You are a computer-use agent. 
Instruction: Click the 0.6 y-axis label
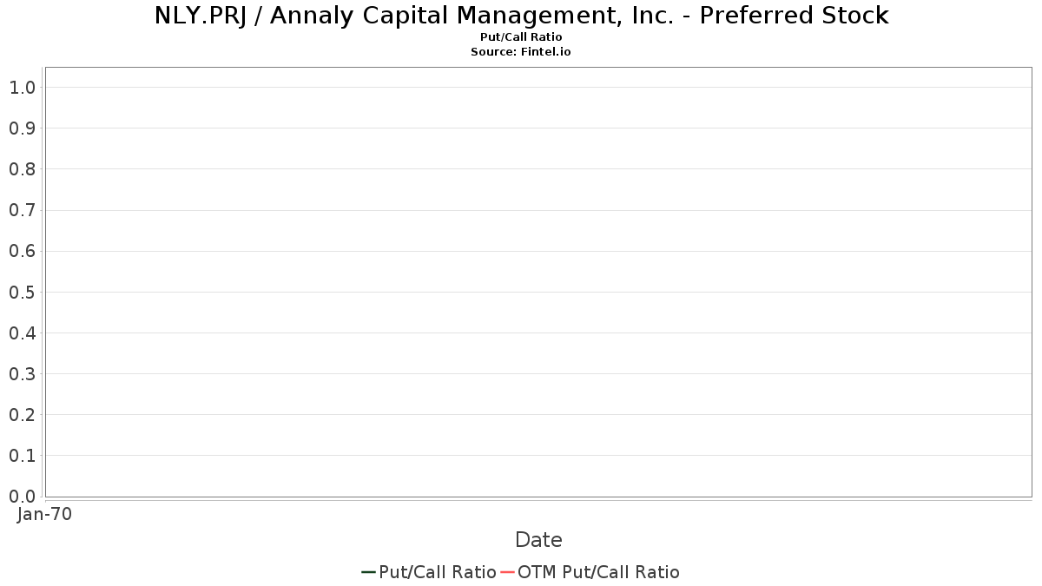point(23,251)
